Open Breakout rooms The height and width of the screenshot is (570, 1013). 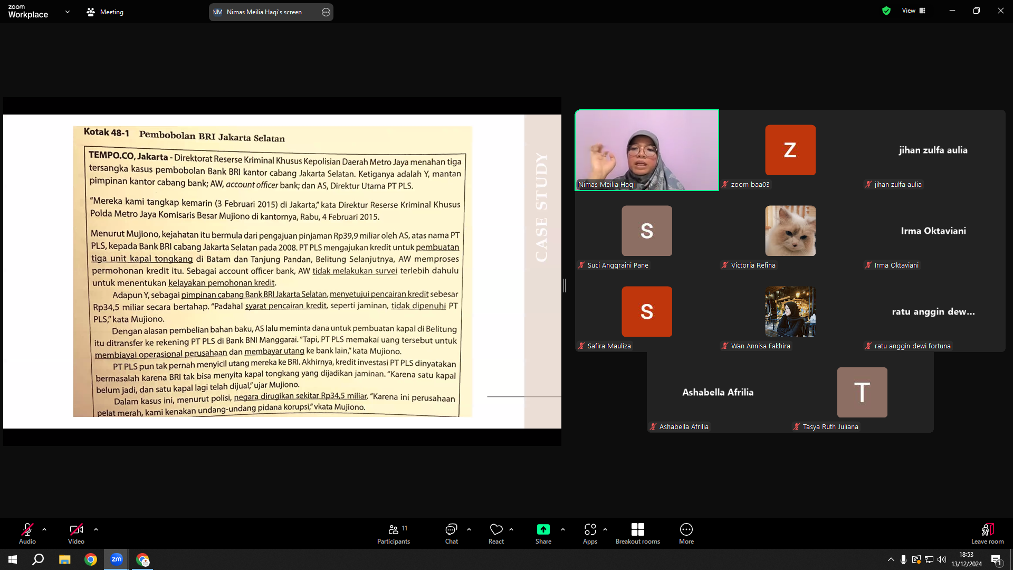tap(638, 534)
